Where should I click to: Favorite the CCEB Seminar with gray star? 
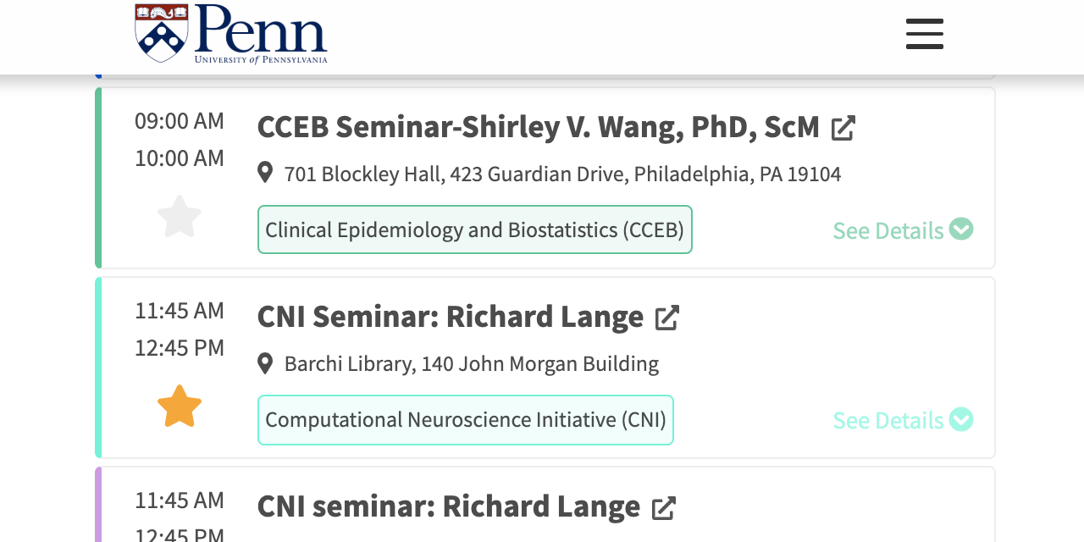[x=180, y=217]
